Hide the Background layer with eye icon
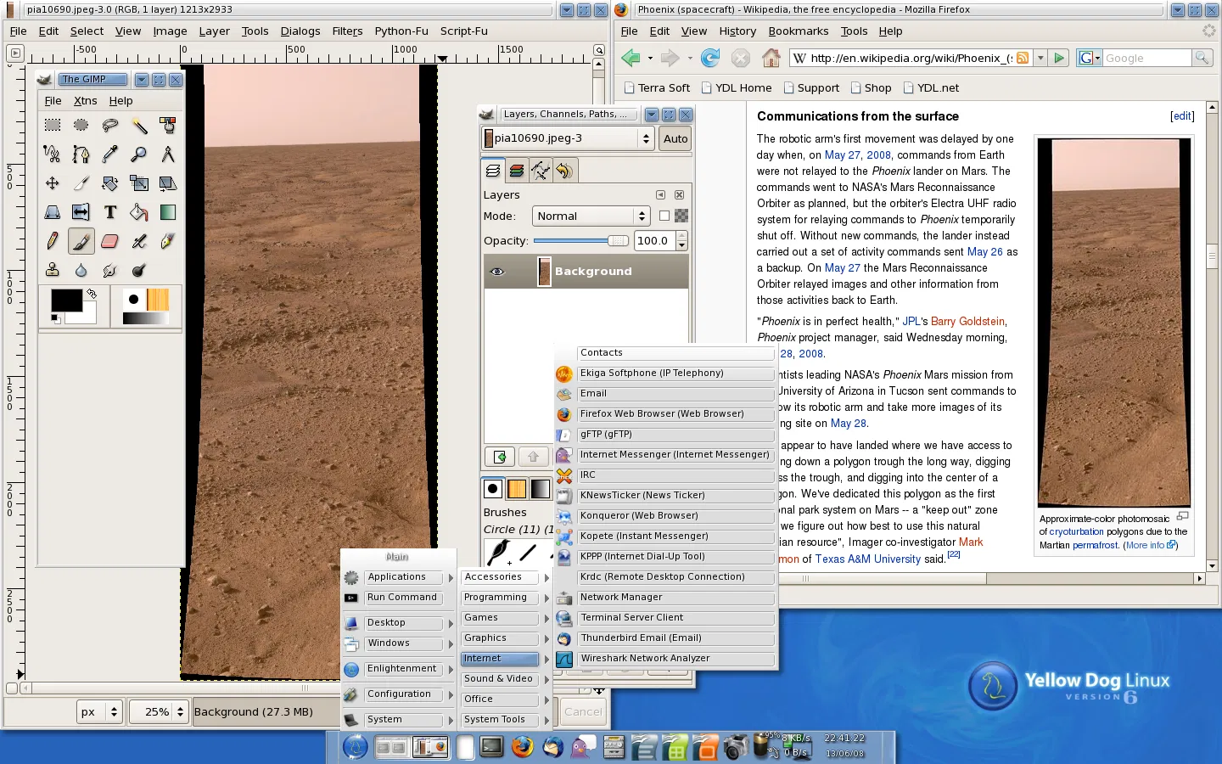This screenshot has height=764, width=1222. pos(497,272)
